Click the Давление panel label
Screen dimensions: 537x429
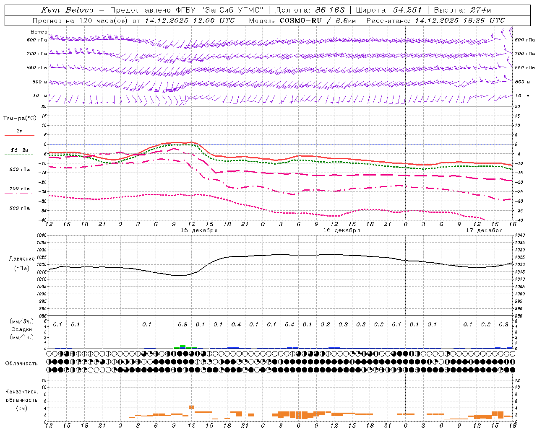pos(22,259)
